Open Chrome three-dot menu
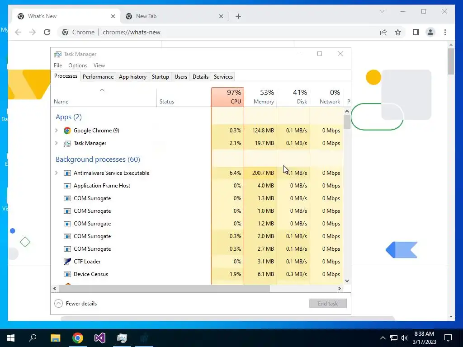Image resolution: width=463 pixels, height=347 pixels. pos(445,32)
